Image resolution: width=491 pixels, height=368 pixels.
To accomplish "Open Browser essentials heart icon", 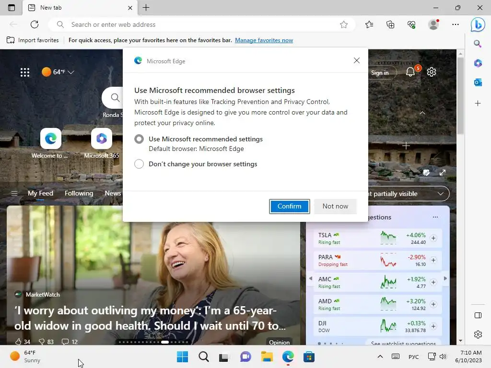I will [411, 24].
